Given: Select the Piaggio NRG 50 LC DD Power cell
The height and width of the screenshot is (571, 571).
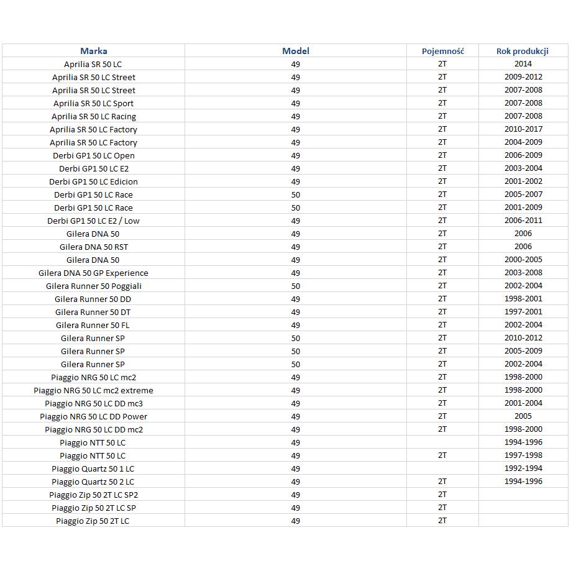Looking at the screenshot, I should [x=93, y=416].
